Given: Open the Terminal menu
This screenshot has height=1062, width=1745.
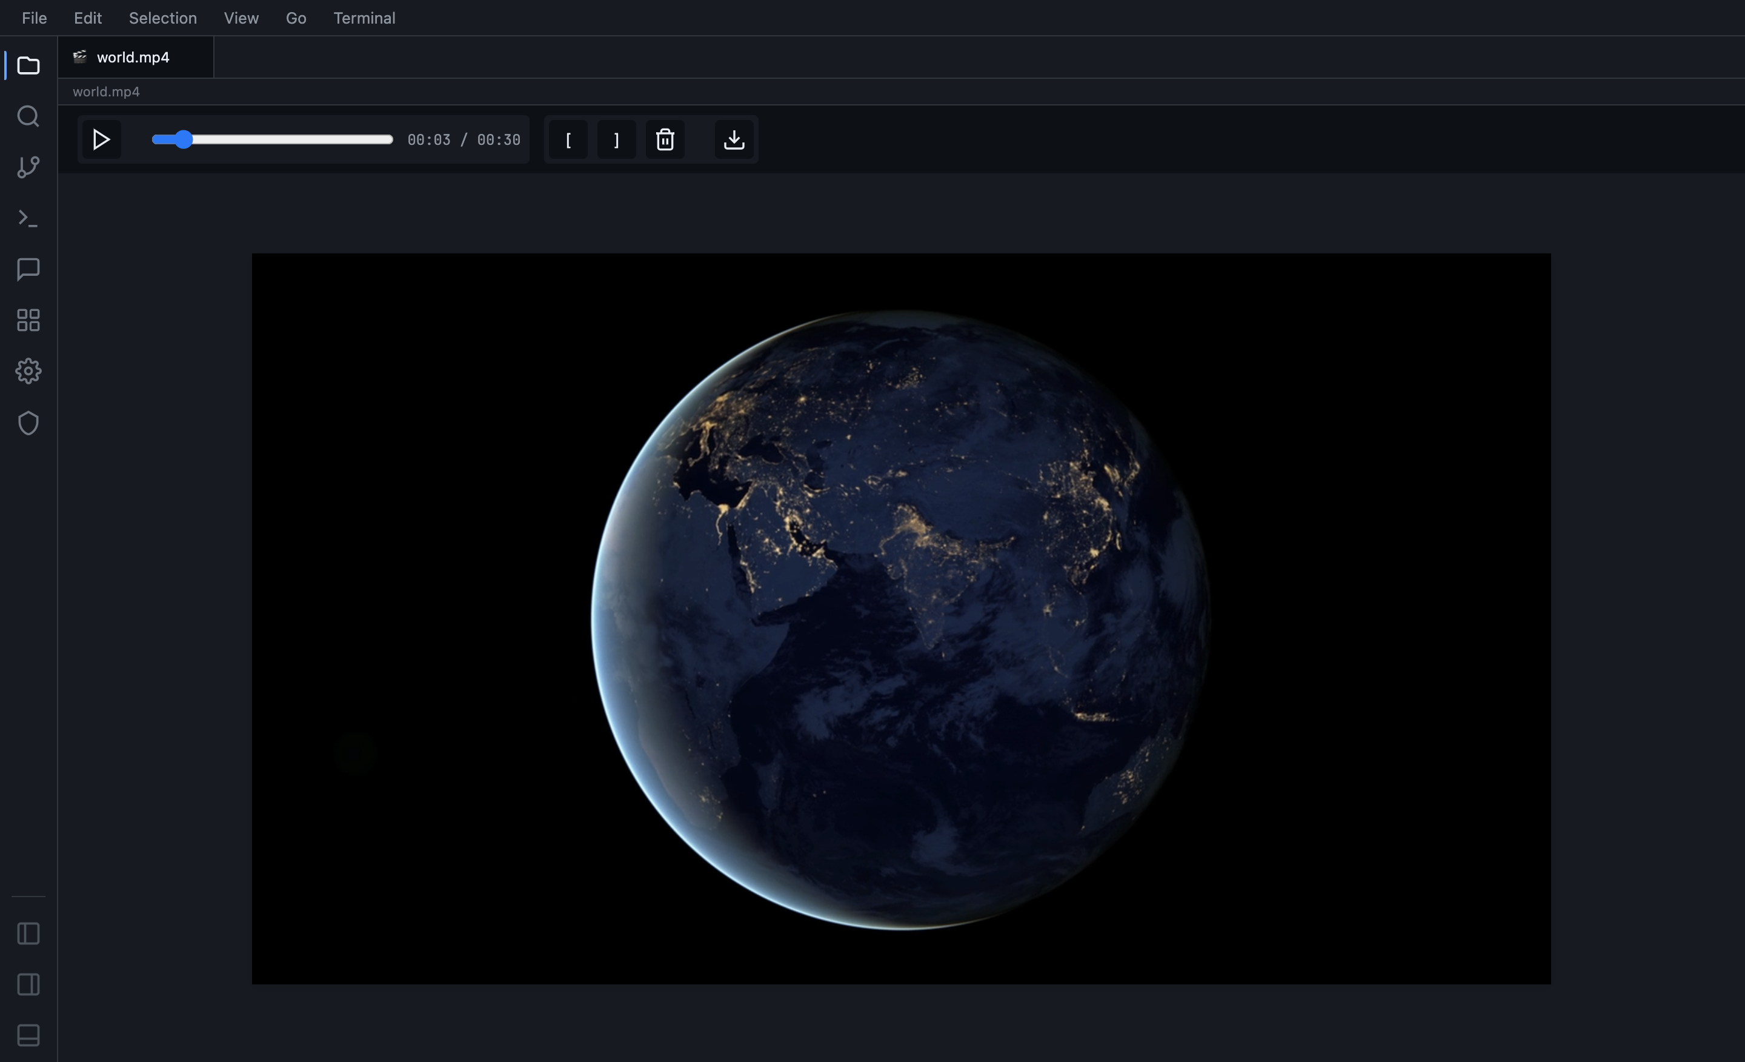Looking at the screenshot, I should [x=364, y=18].
